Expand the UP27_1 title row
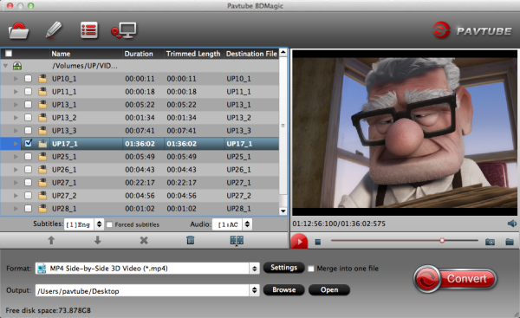The height and width of the screenshot is (318, 520). 16,182
